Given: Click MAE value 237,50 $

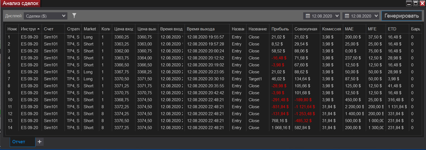Looking at the screenshot, I should coord(353,58).
